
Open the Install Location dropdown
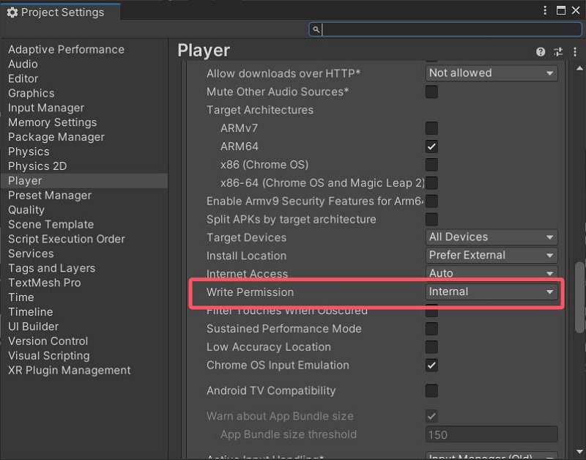tap(492, 256)
